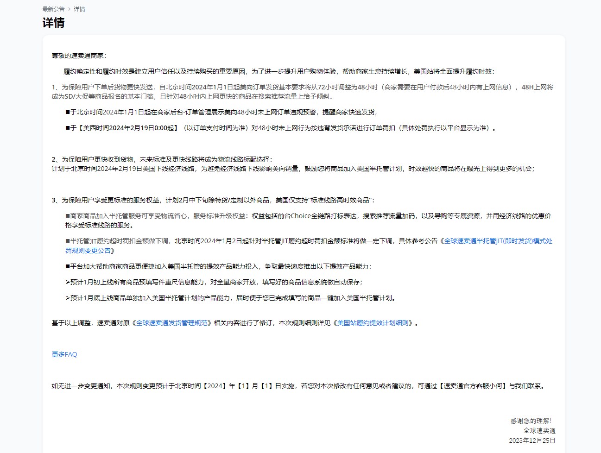Click the 详情 breadcrumb item
This screenshot has width=601, height=453.
click(80, 9)
